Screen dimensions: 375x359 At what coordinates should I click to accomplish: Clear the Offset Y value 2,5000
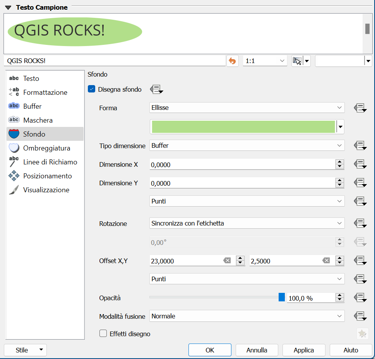(326, 260)
